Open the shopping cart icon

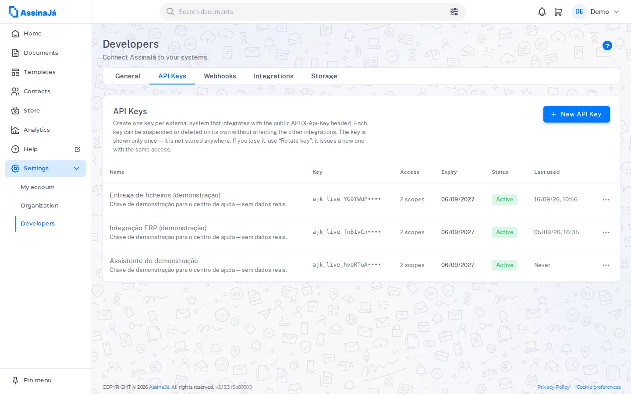coord(558,12)
